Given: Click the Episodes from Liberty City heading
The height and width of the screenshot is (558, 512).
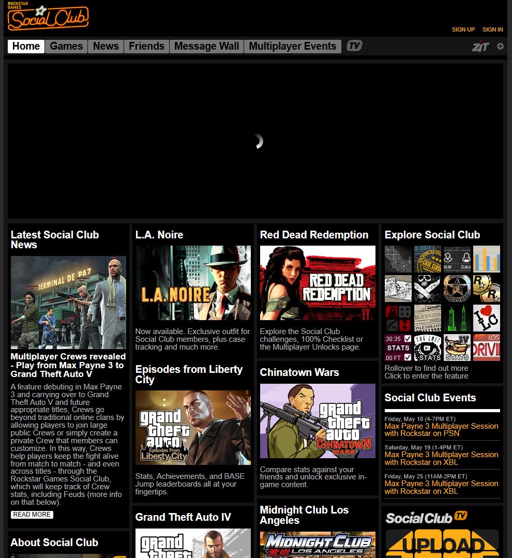Looking at the screenshot, I should click(x=189, y=374).
